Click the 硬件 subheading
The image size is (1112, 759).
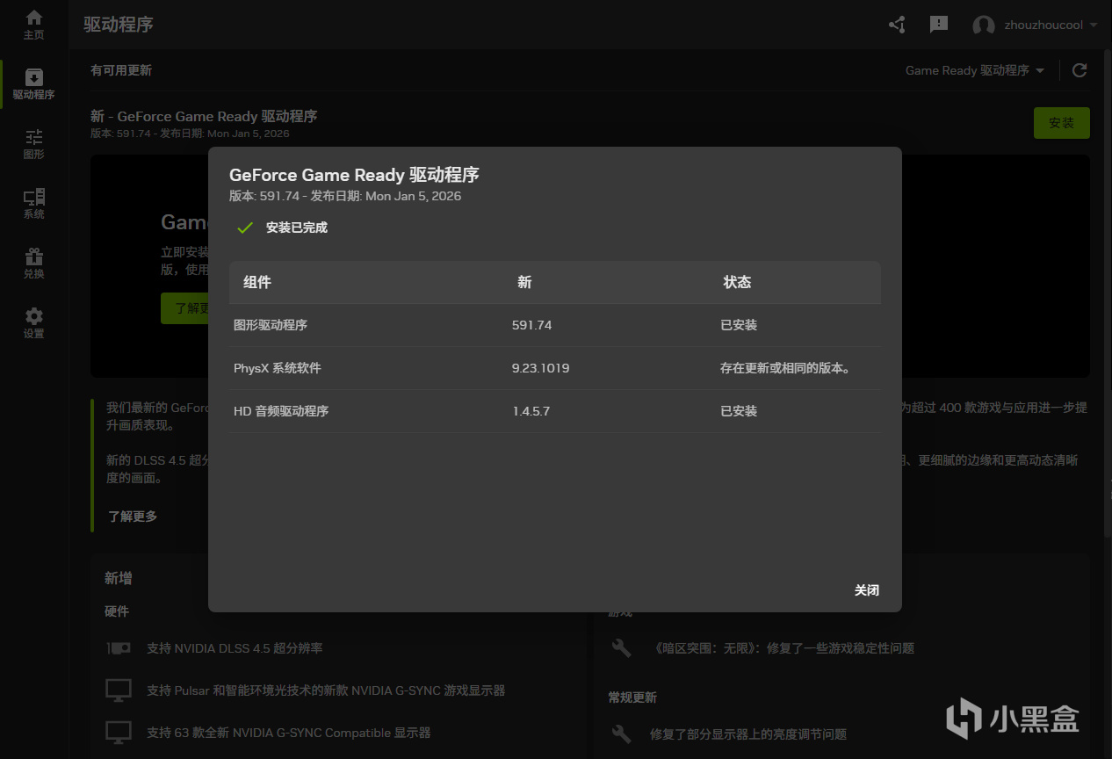point(117,611)
